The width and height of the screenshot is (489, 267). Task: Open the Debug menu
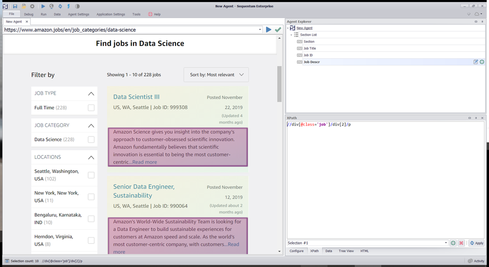(x=29, y=14)
